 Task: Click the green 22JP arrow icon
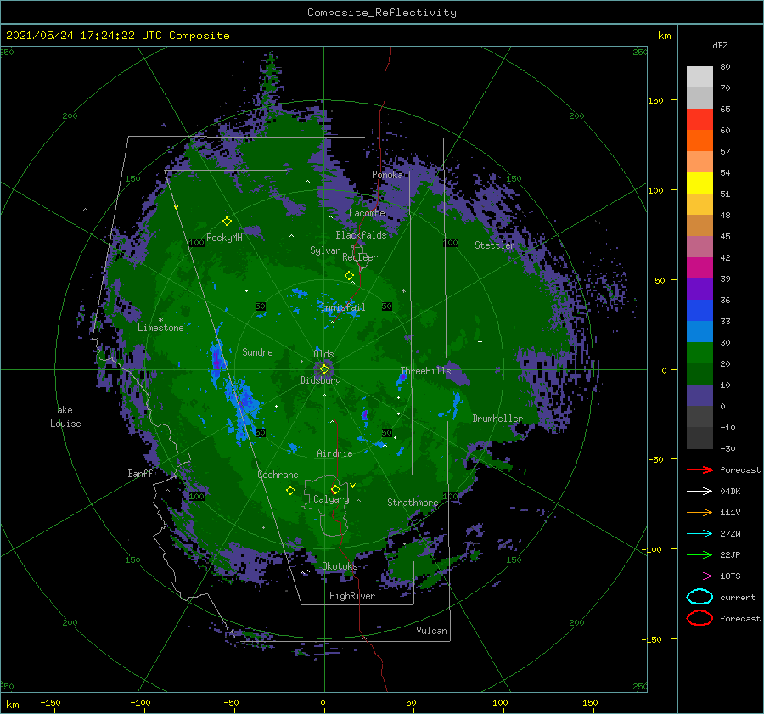[699, 554]
